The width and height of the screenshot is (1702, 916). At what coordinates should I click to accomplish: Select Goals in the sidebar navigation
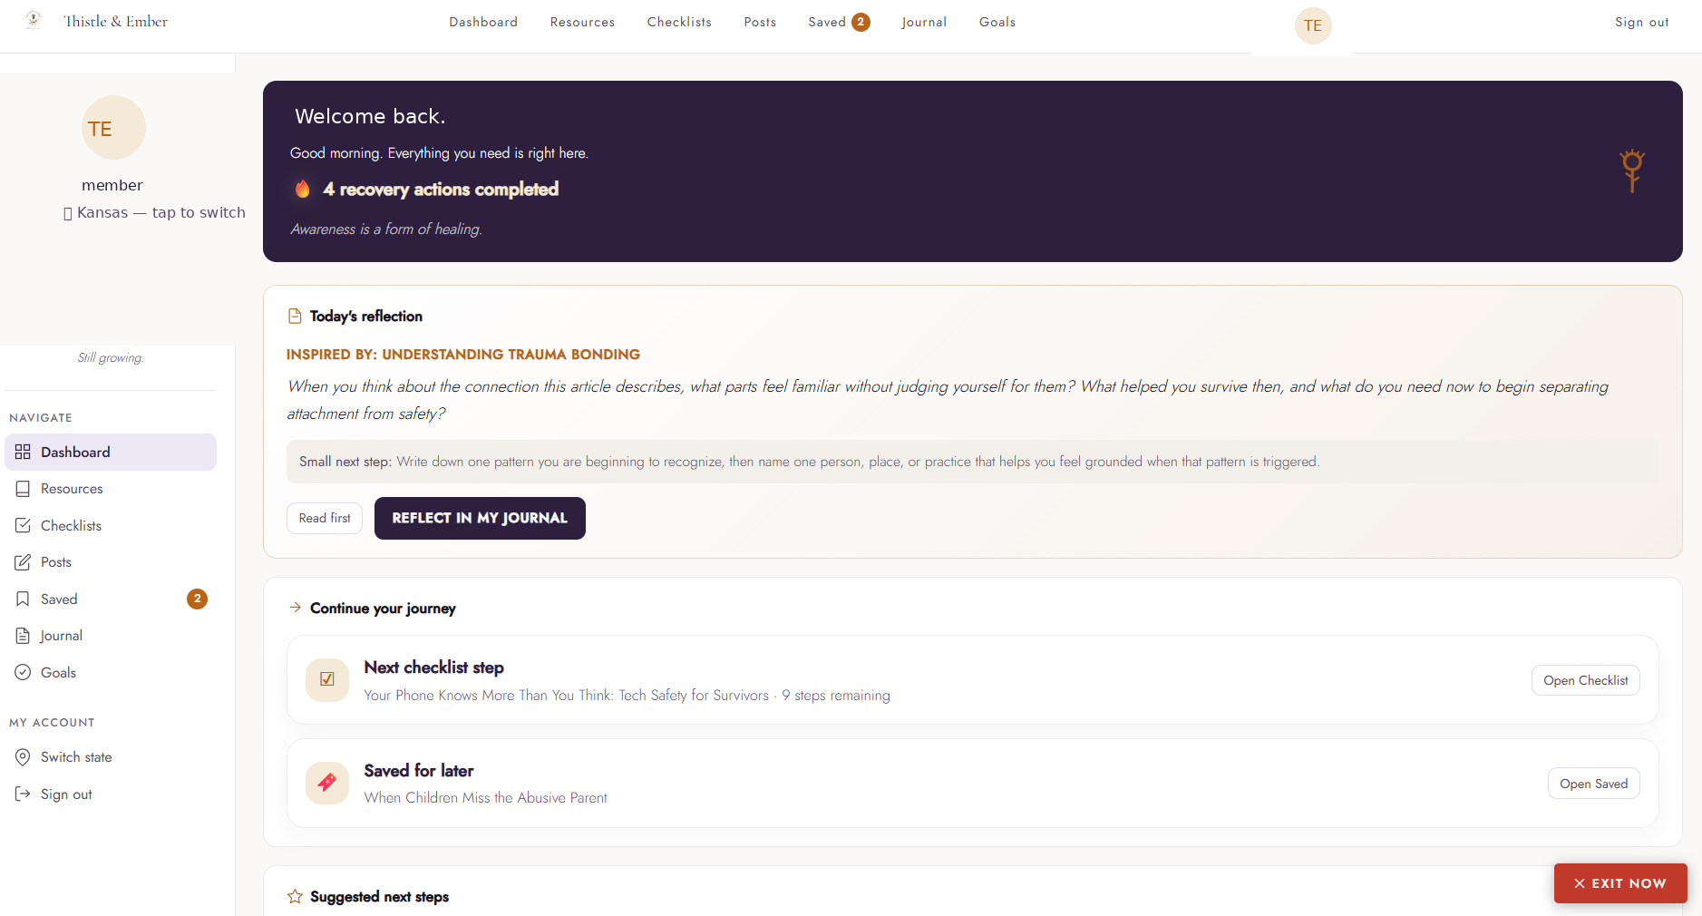(x=111, y=672)
